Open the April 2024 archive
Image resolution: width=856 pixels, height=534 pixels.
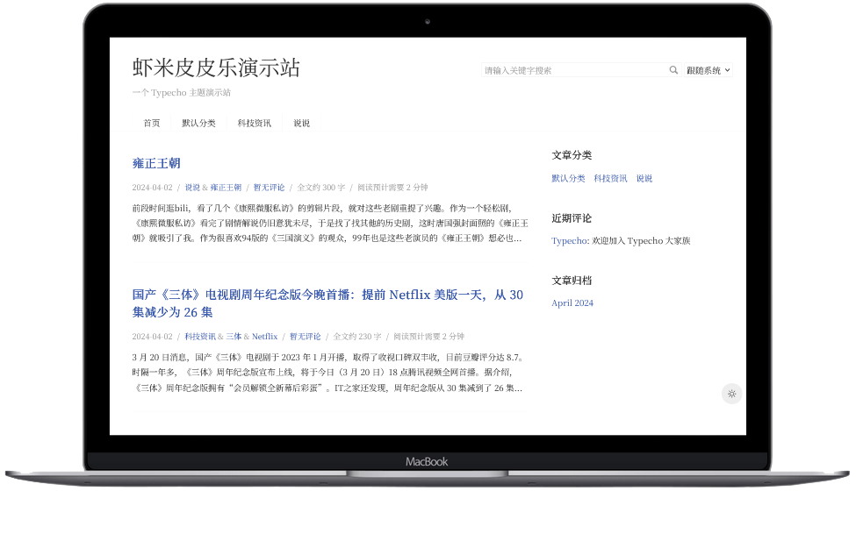point(571,303)
